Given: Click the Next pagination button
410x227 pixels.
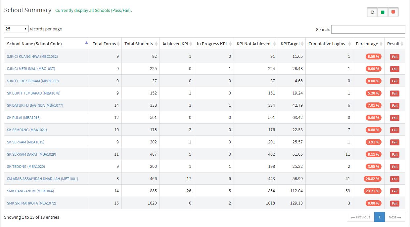Looking at the screenshot, I should click(395, 217).
